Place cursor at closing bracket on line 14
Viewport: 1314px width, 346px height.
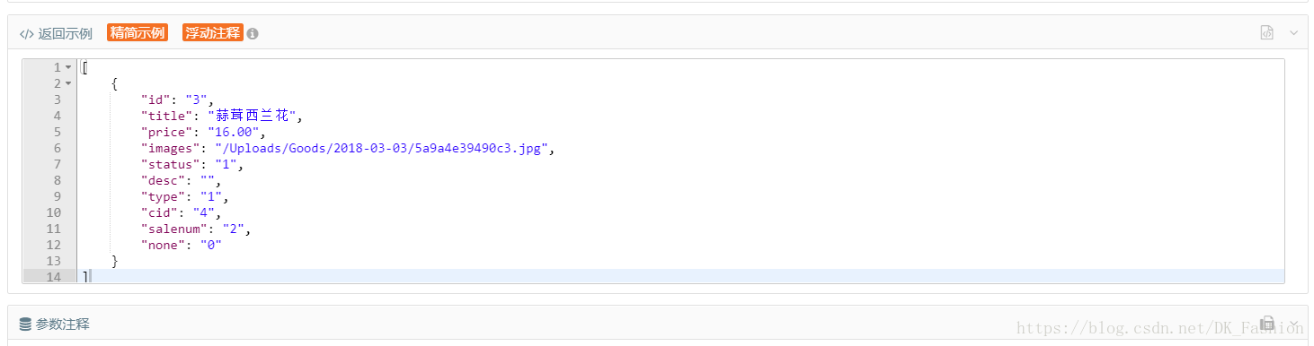tap(84, 277)
